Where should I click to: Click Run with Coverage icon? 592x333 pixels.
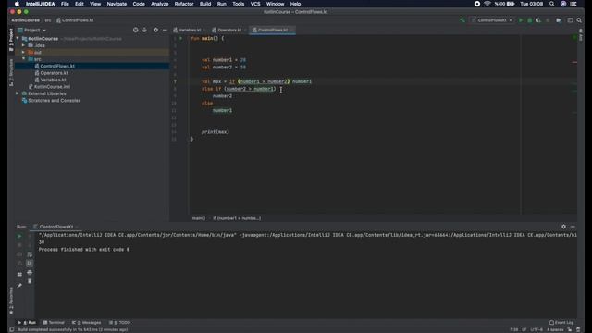pyautogui.click(x=538, y=20)
